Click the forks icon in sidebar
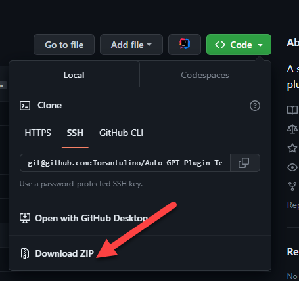This screenshot has height=281, width=299. (292, 186)
